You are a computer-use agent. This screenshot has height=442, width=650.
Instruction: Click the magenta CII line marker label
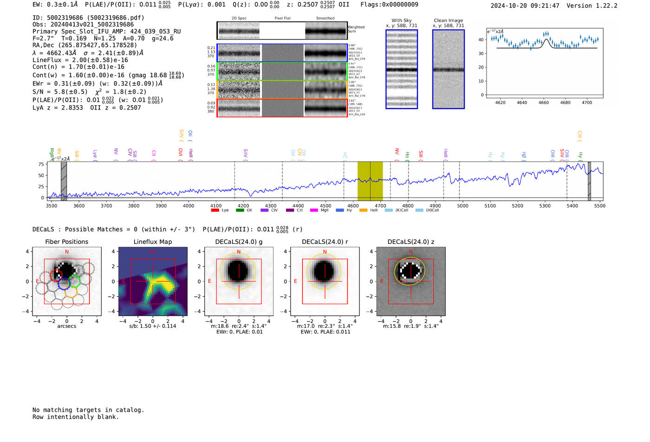[x=154, y=154]
